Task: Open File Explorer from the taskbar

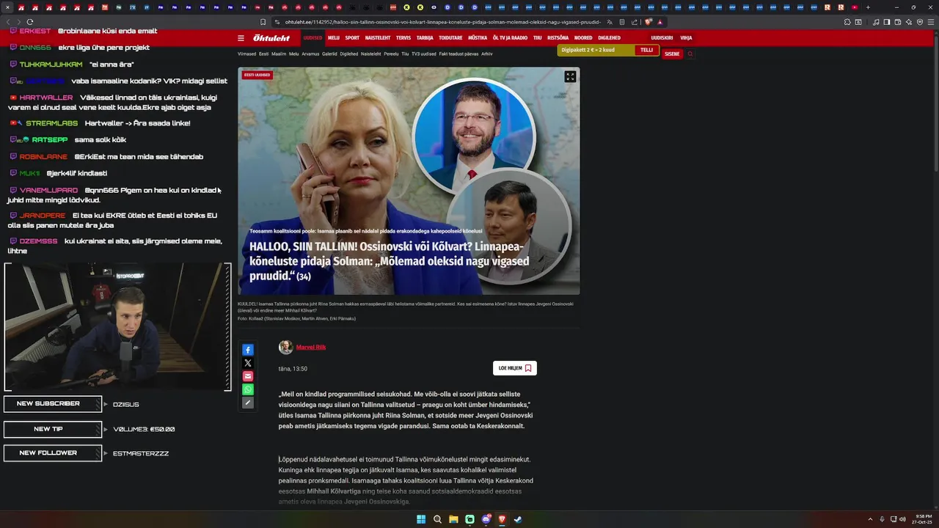Action: [453, 519]
